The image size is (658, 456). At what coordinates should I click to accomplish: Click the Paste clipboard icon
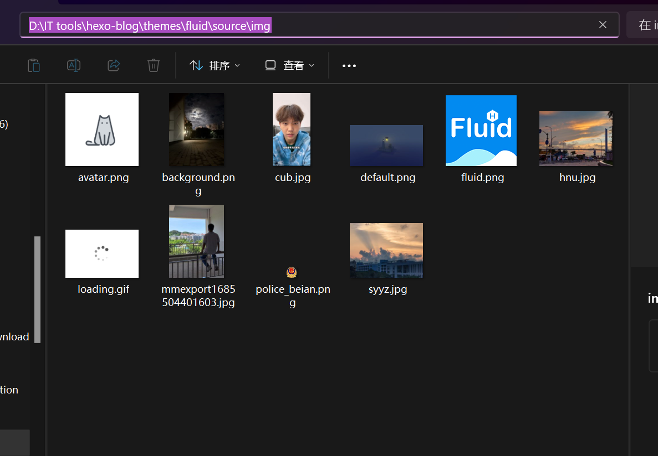click(34, 65)
